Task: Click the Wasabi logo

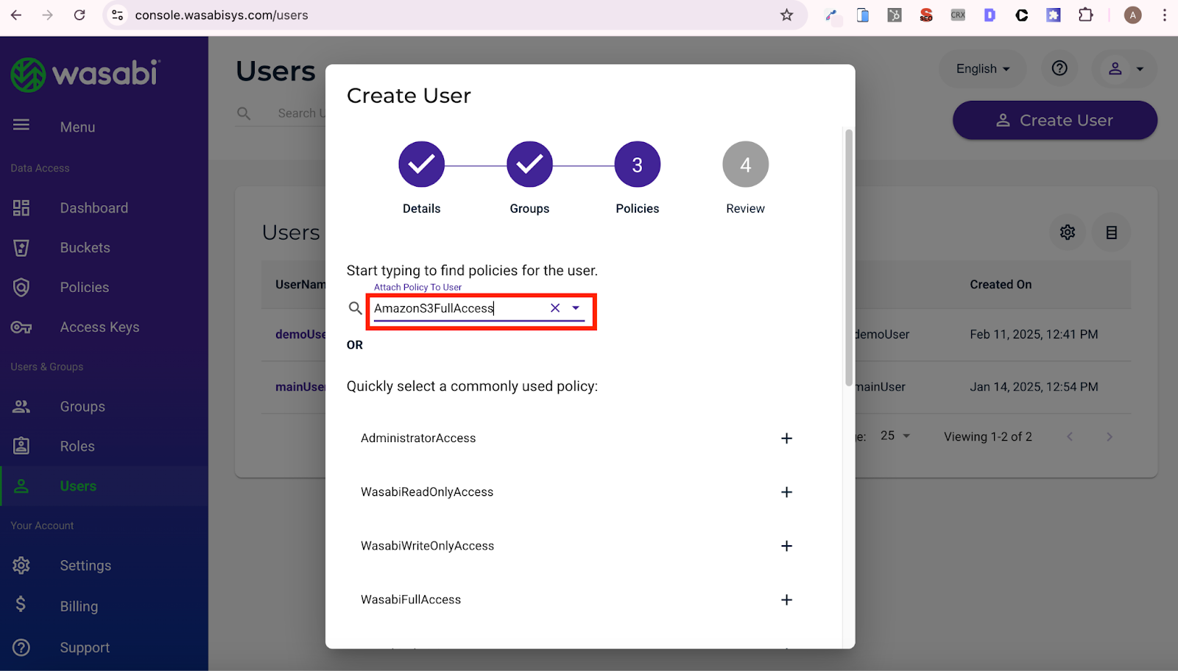Action: [85, 74]
